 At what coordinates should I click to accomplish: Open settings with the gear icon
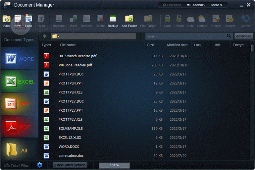coord(40,165)
